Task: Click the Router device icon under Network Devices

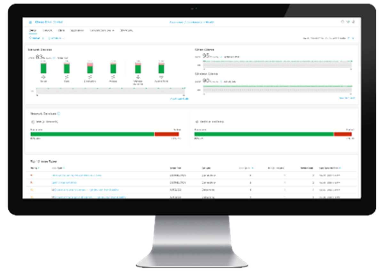Action: tap(44, 77)
